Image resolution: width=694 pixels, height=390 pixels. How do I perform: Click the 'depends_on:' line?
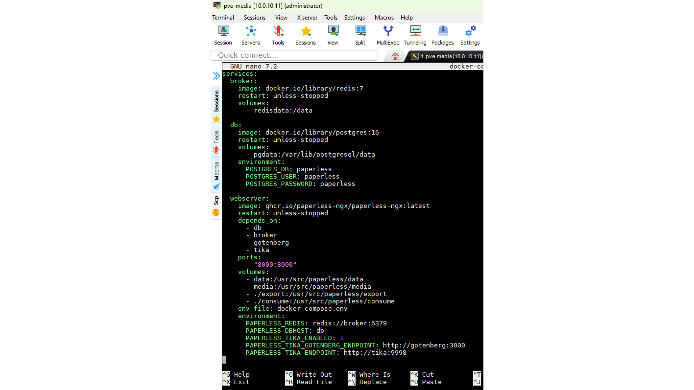pos(260,221)
